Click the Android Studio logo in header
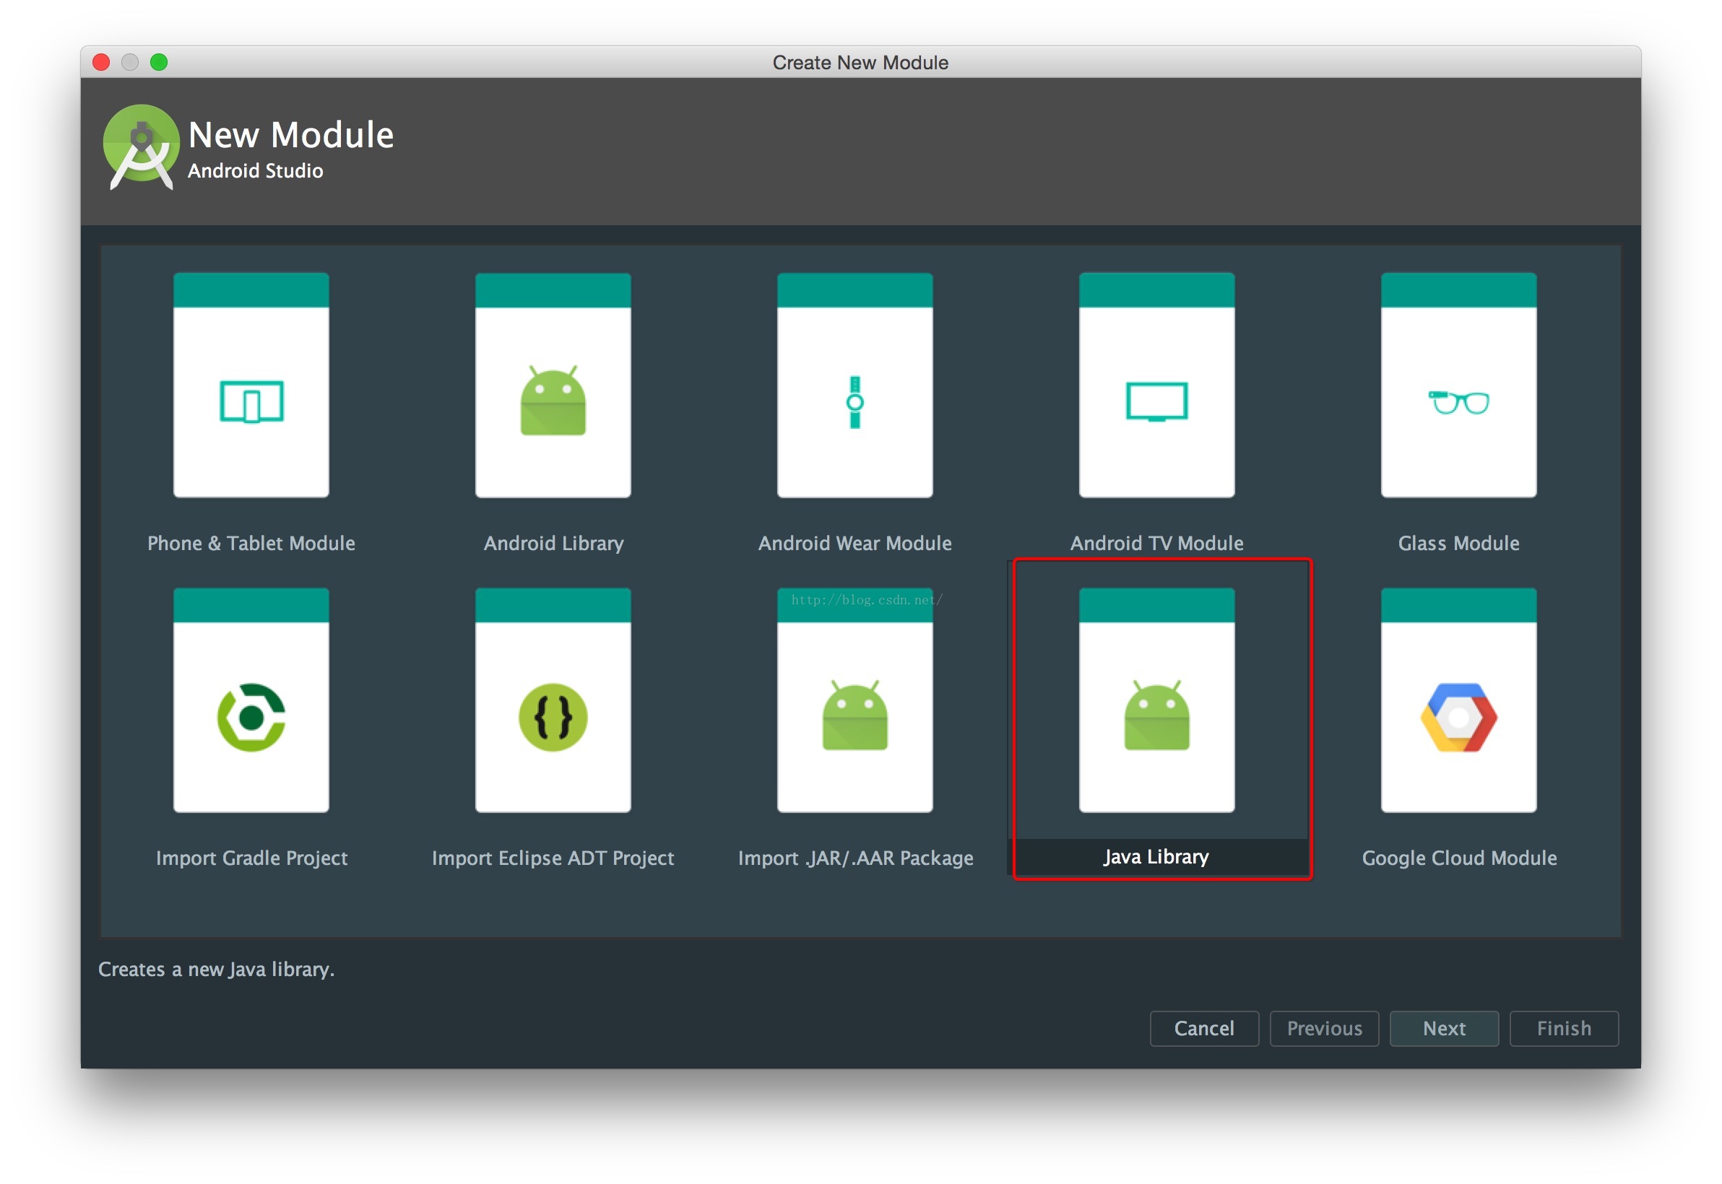Image resolution: width=1722 pixels, height=1184 pixels. pos(140,146)
